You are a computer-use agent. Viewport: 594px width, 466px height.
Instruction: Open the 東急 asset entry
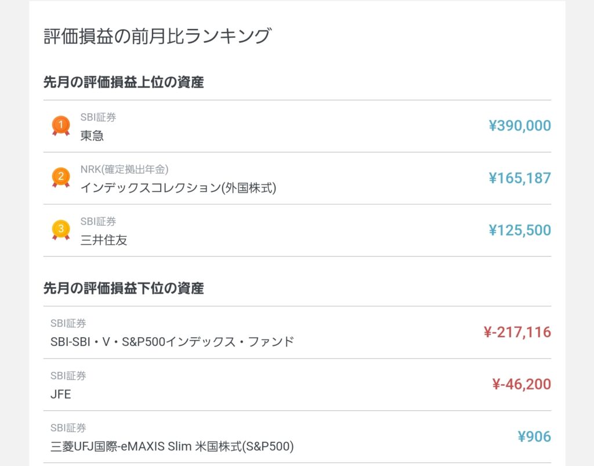coord(92,136)
